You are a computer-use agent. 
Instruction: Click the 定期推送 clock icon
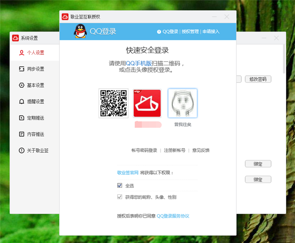21,118
